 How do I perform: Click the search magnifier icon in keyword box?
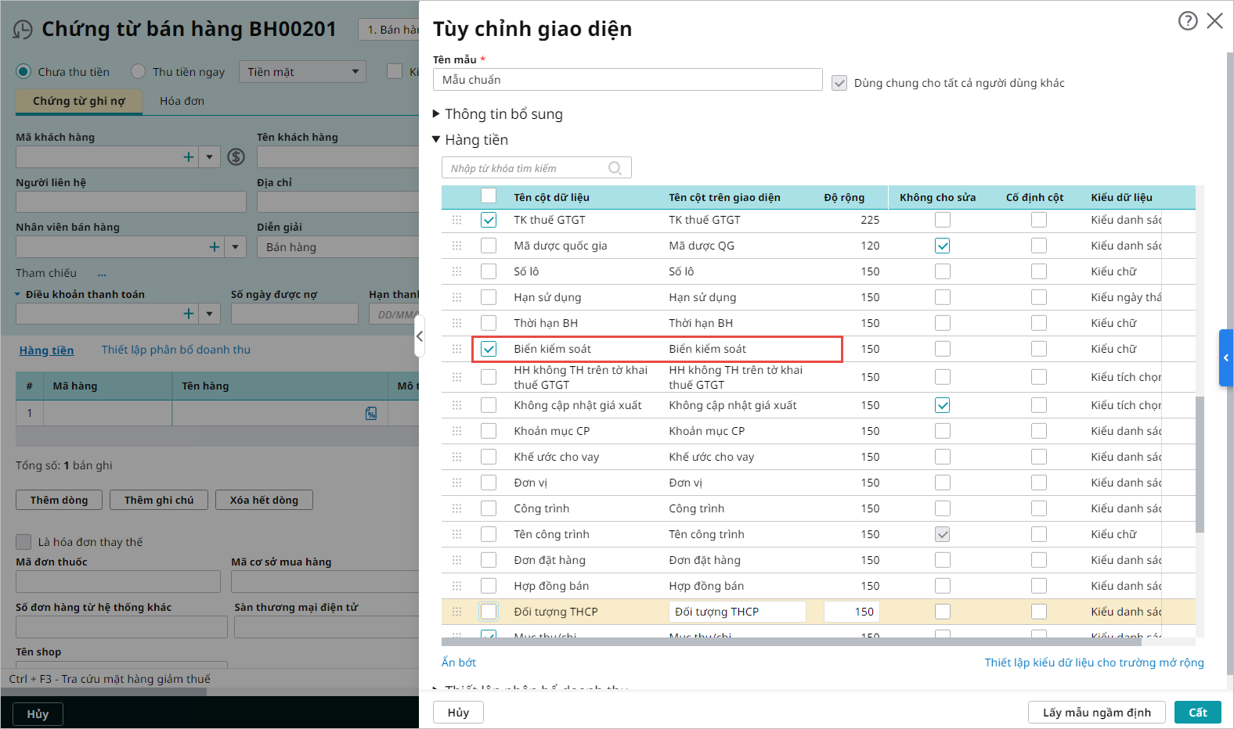pos(615,168)
